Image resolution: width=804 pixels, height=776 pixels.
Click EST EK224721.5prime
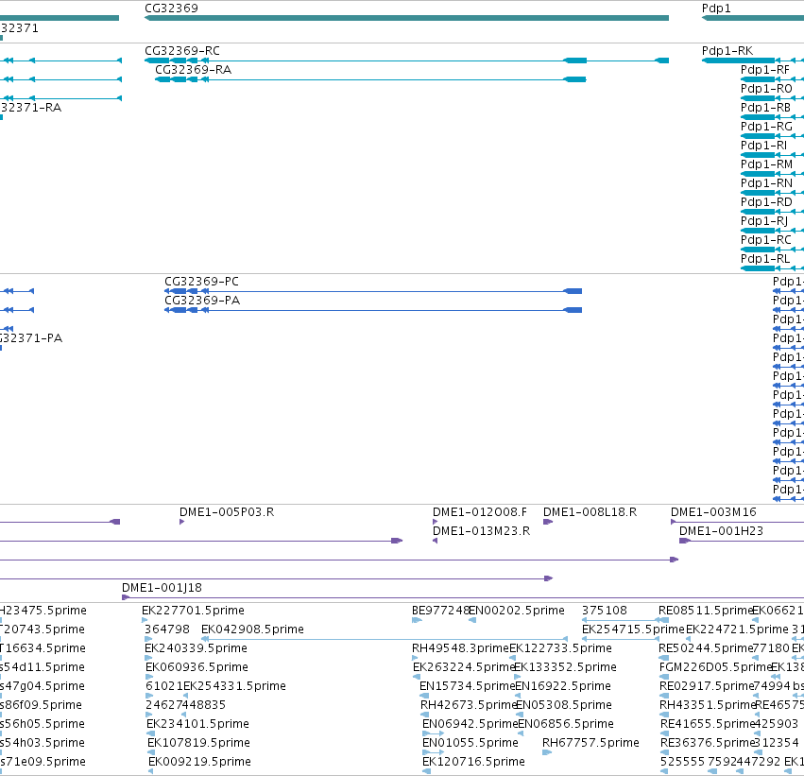tap(737, 629)
